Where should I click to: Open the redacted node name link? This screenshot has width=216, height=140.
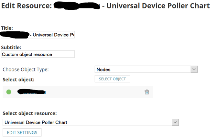[x=32, y=92]
